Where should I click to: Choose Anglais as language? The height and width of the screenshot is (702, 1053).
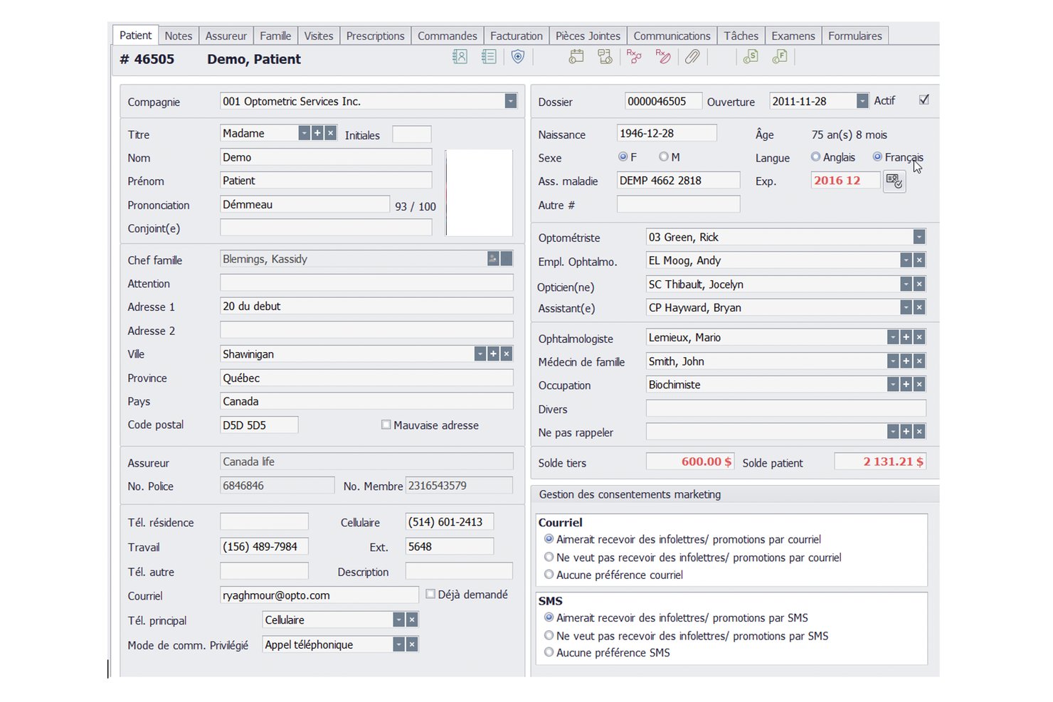tap(815, 156)
